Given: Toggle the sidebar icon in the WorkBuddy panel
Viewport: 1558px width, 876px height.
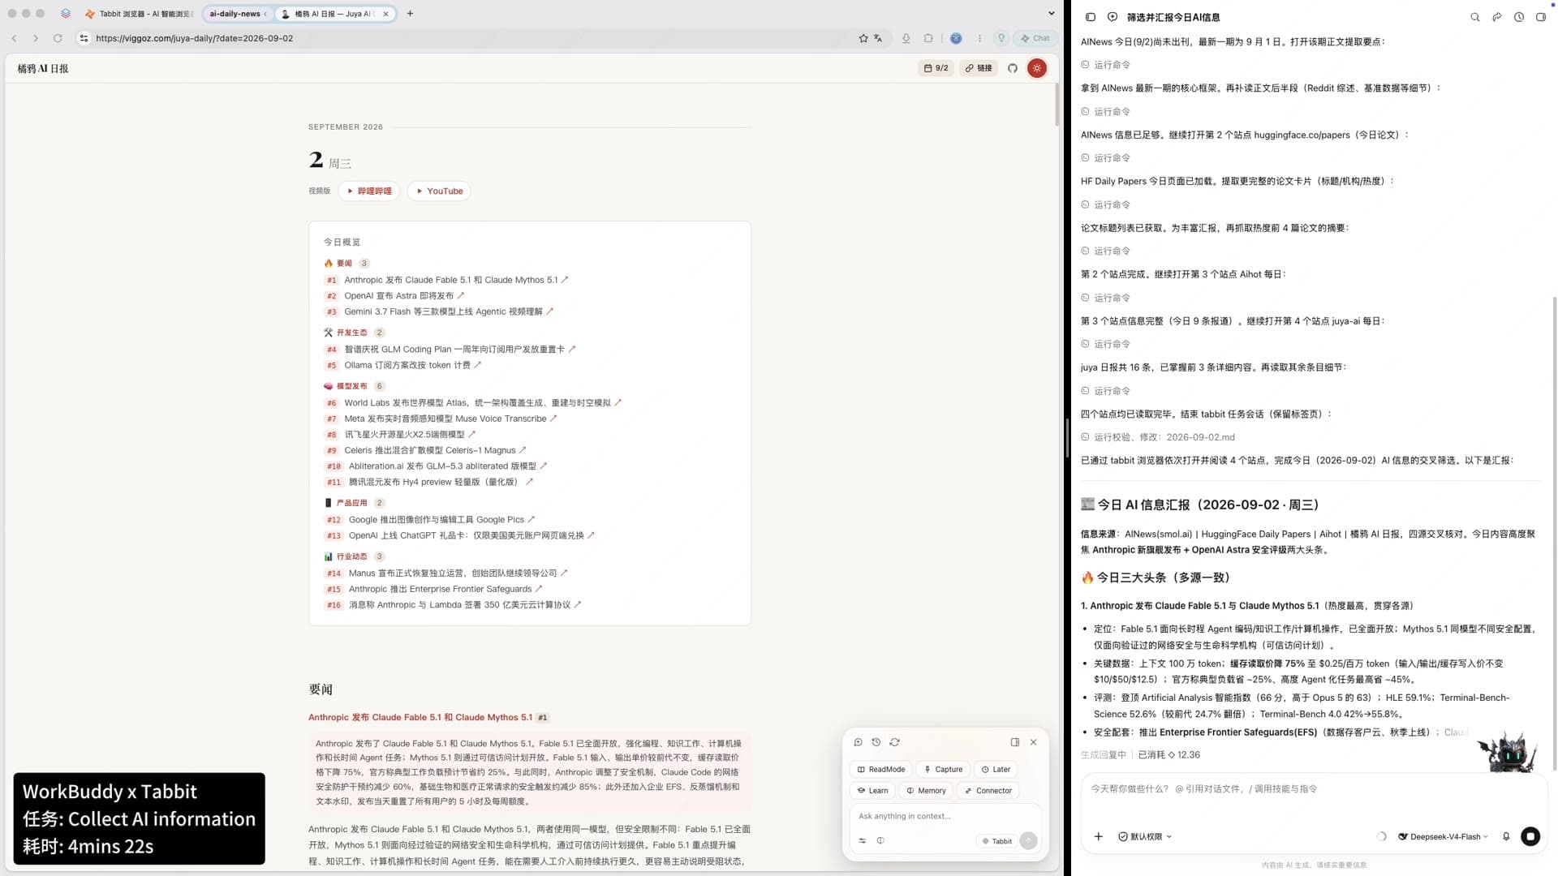Looking at the screenshot, I should pyautogui.click(x=1091, y=17).
